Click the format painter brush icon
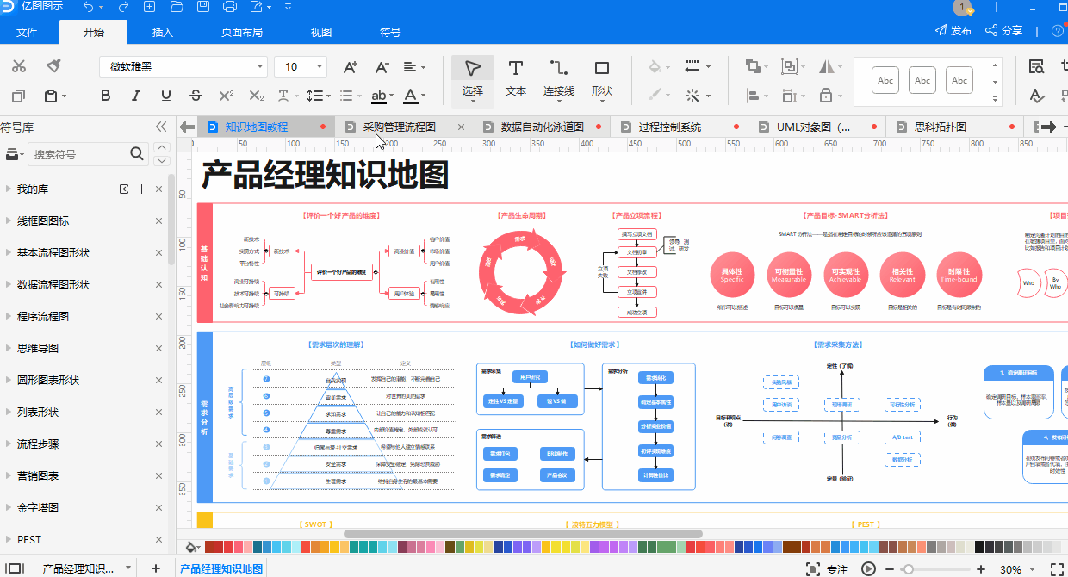1068x577 pixels. [x=53, y=65]
